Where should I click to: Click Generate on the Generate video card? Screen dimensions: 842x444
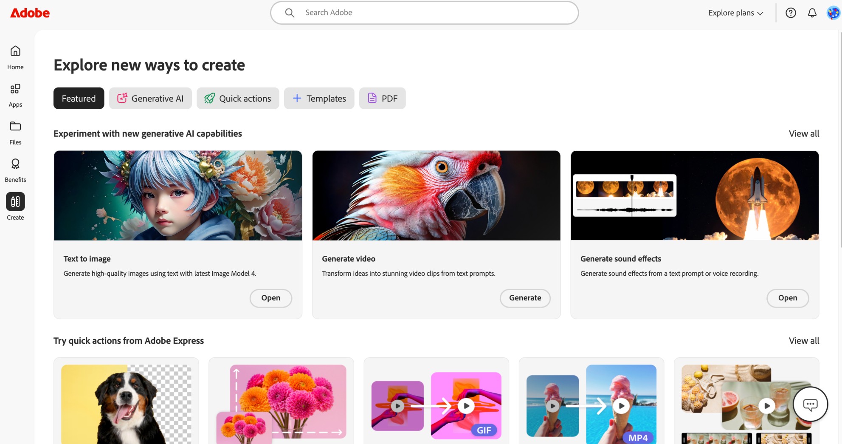525,298
